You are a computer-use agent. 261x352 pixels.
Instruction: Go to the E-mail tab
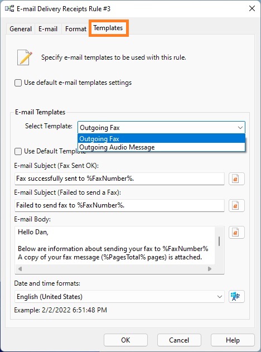pos(48,29)
